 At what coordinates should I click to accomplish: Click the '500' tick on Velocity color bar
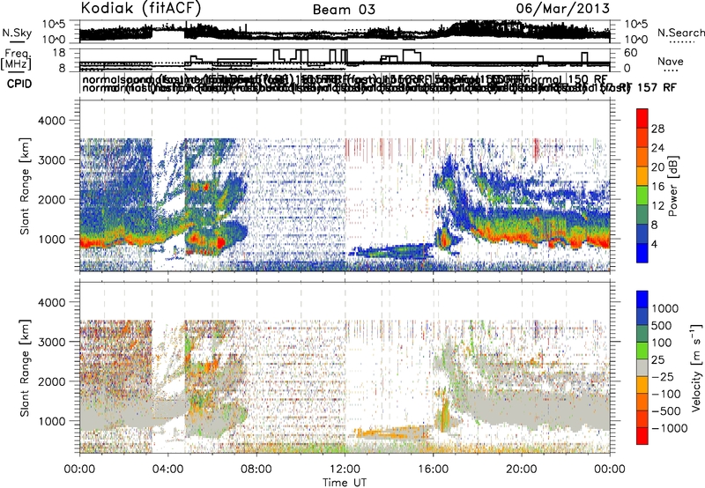point(662,325)
